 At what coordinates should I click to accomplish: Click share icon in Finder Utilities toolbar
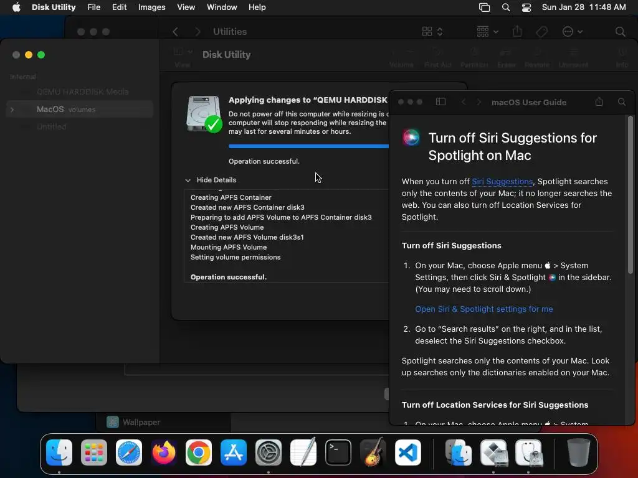point(517,31)
